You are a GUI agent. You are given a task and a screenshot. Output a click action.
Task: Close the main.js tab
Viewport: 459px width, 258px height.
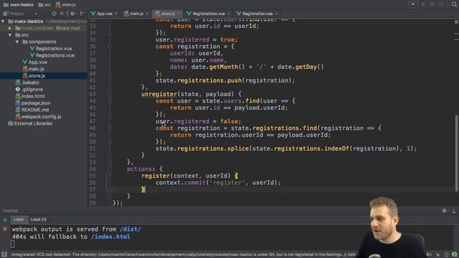tap(147, 14)
